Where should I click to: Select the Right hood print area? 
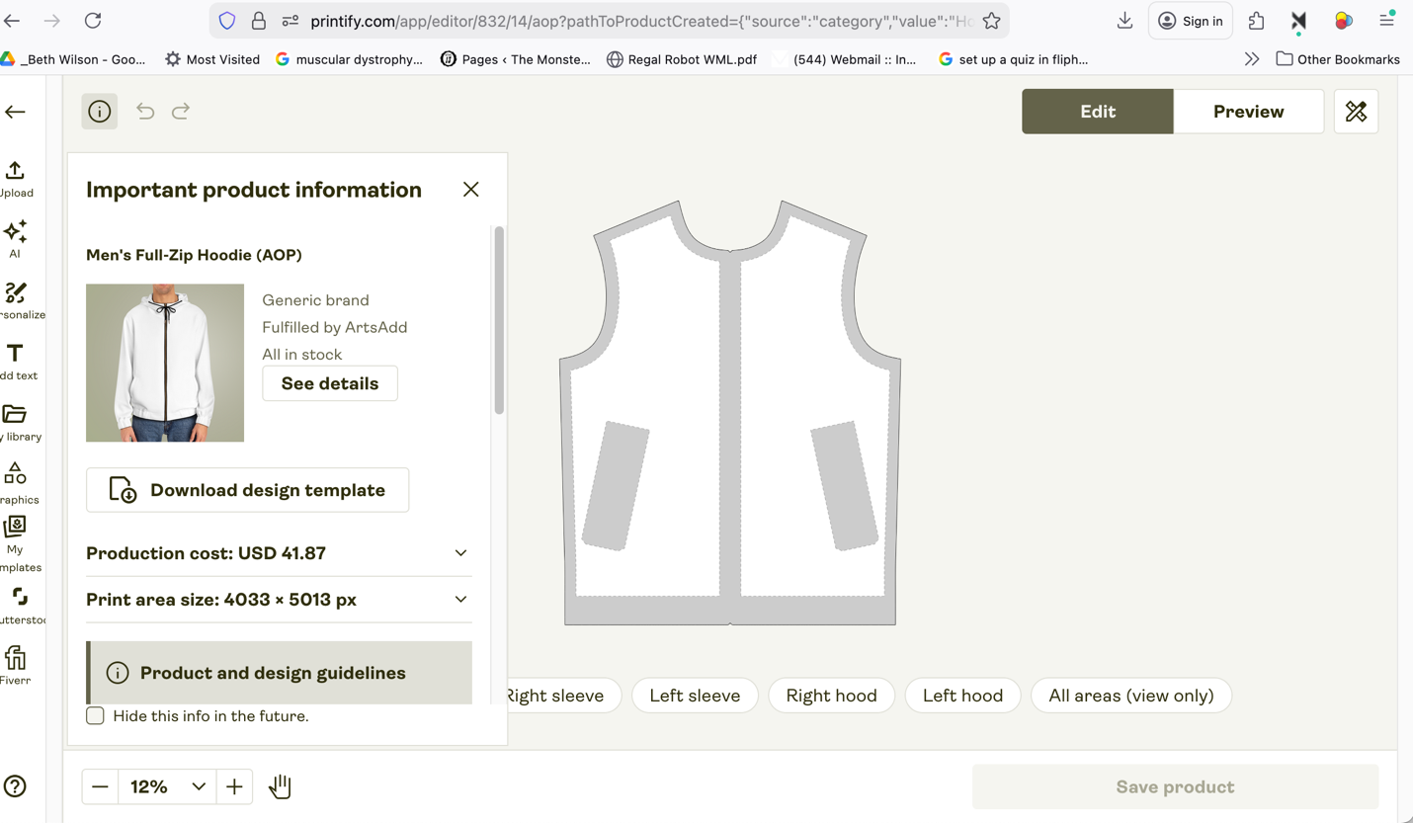[x=831, y=696]
